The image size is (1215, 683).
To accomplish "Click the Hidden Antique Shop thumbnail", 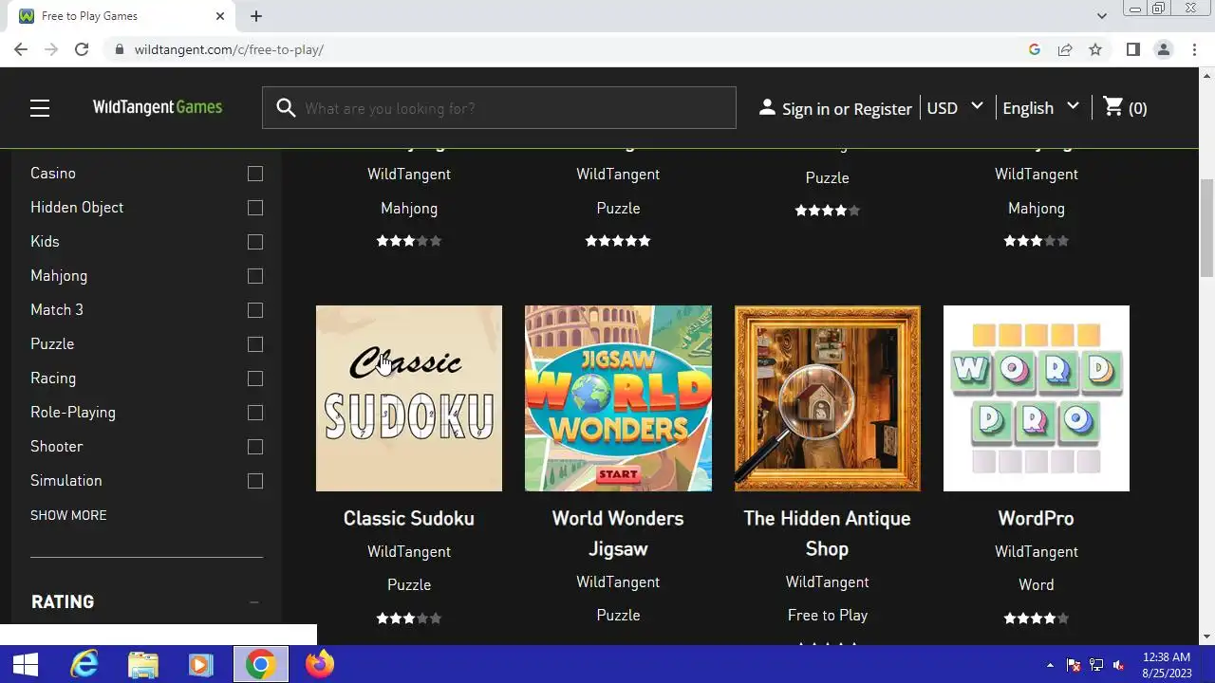I will (828, 398).
